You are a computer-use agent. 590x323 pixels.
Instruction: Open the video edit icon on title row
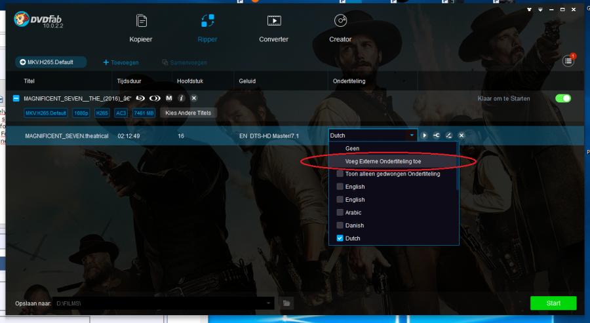tap(449, 136)
